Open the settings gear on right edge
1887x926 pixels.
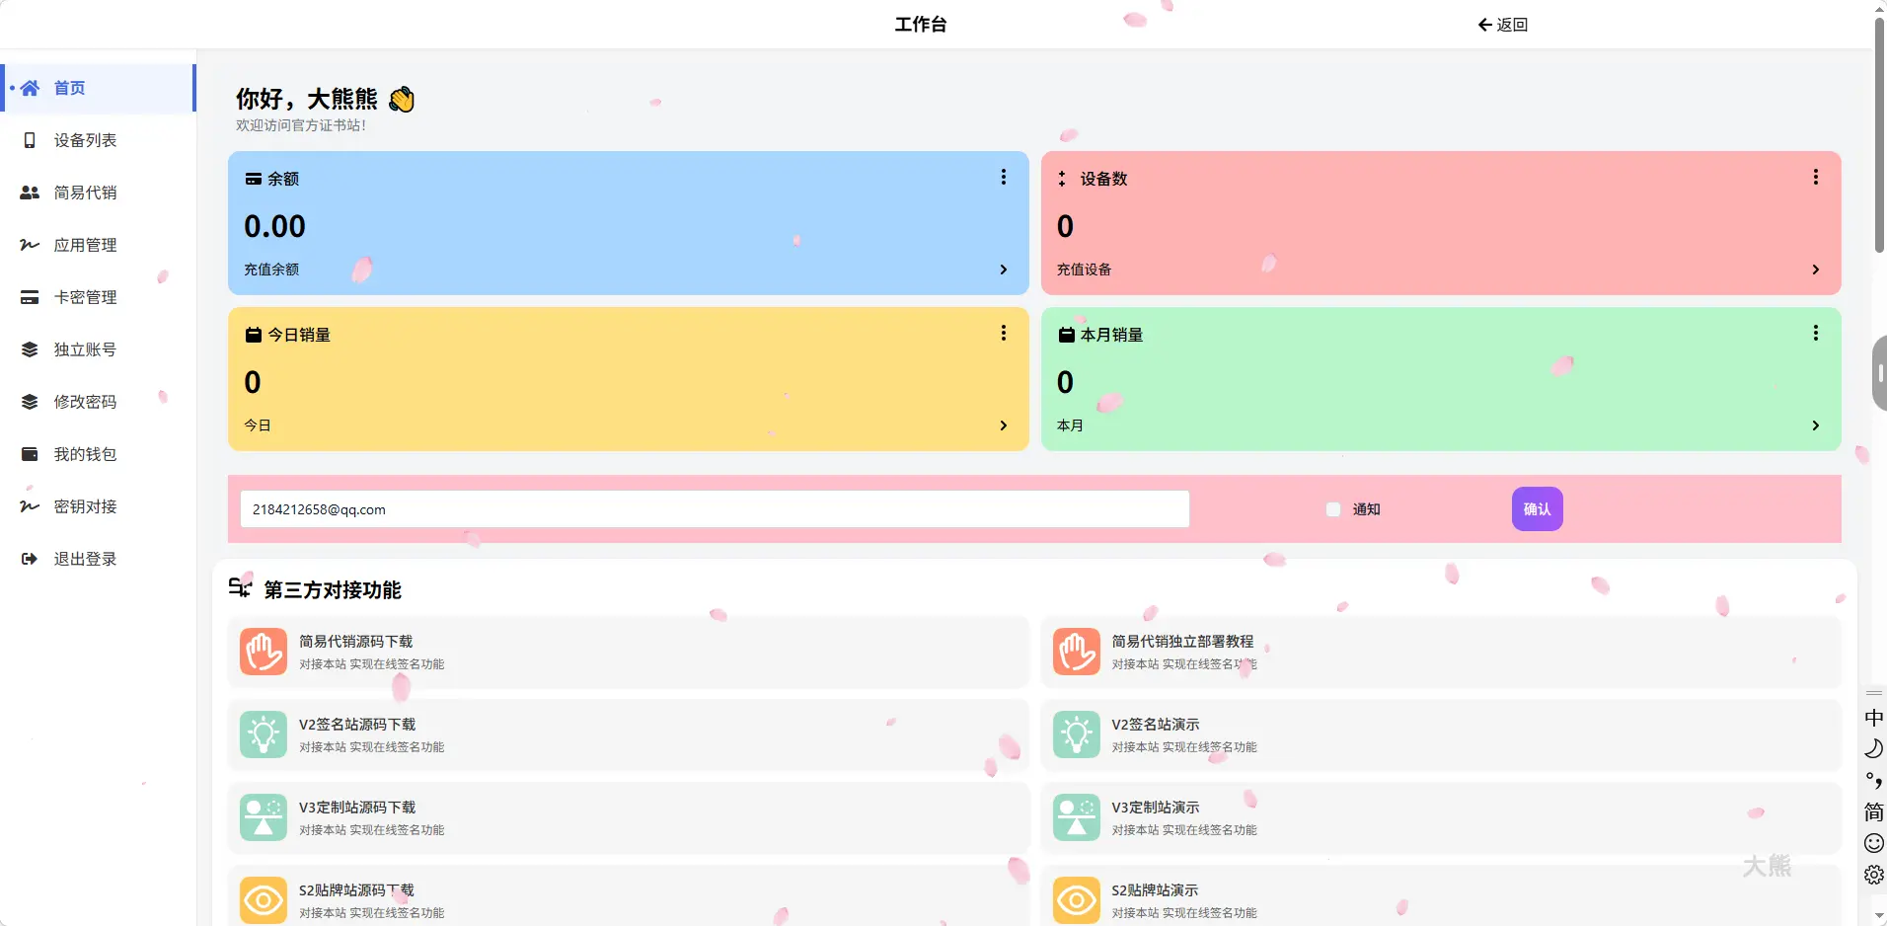pos(1873,875)
